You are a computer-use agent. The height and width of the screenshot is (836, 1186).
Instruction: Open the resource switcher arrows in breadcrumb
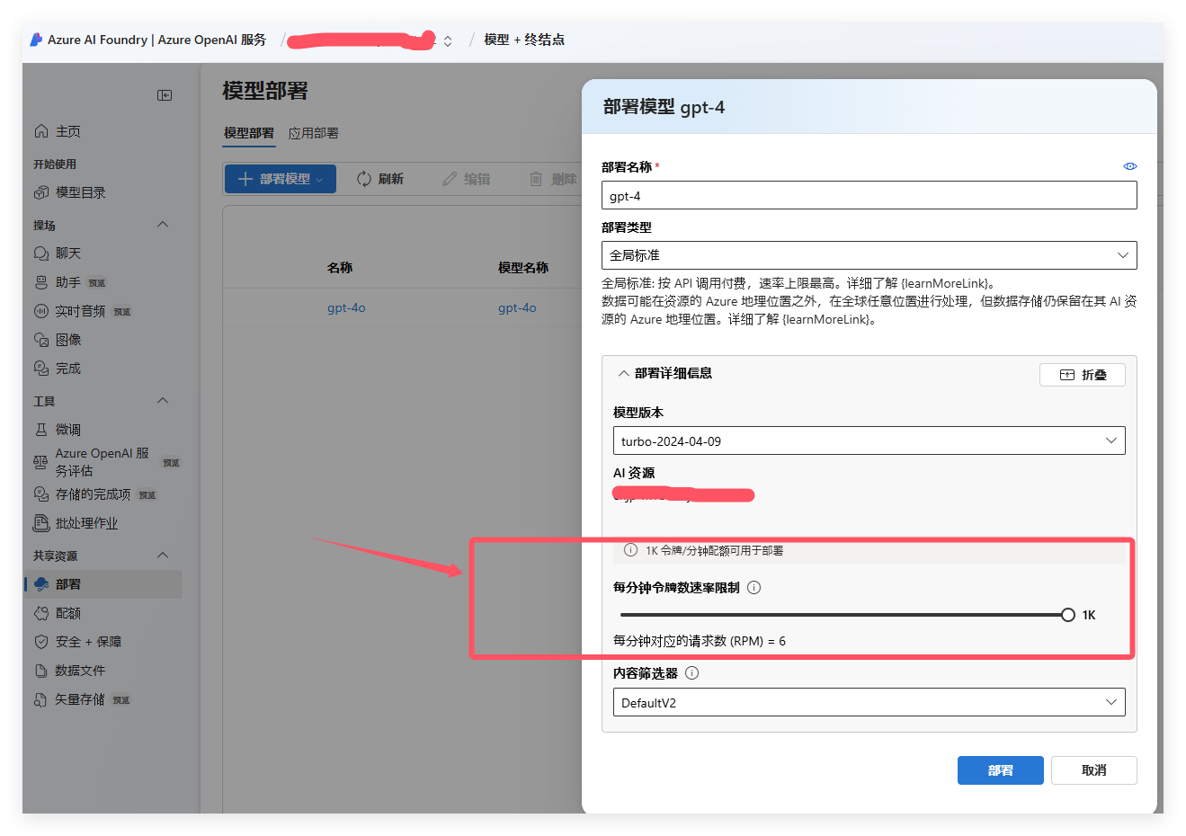coord(448,40)
